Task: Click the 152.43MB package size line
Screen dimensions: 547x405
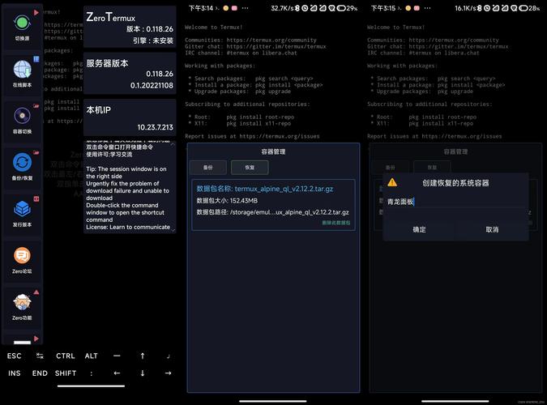Action: click(x=227, y=201)
